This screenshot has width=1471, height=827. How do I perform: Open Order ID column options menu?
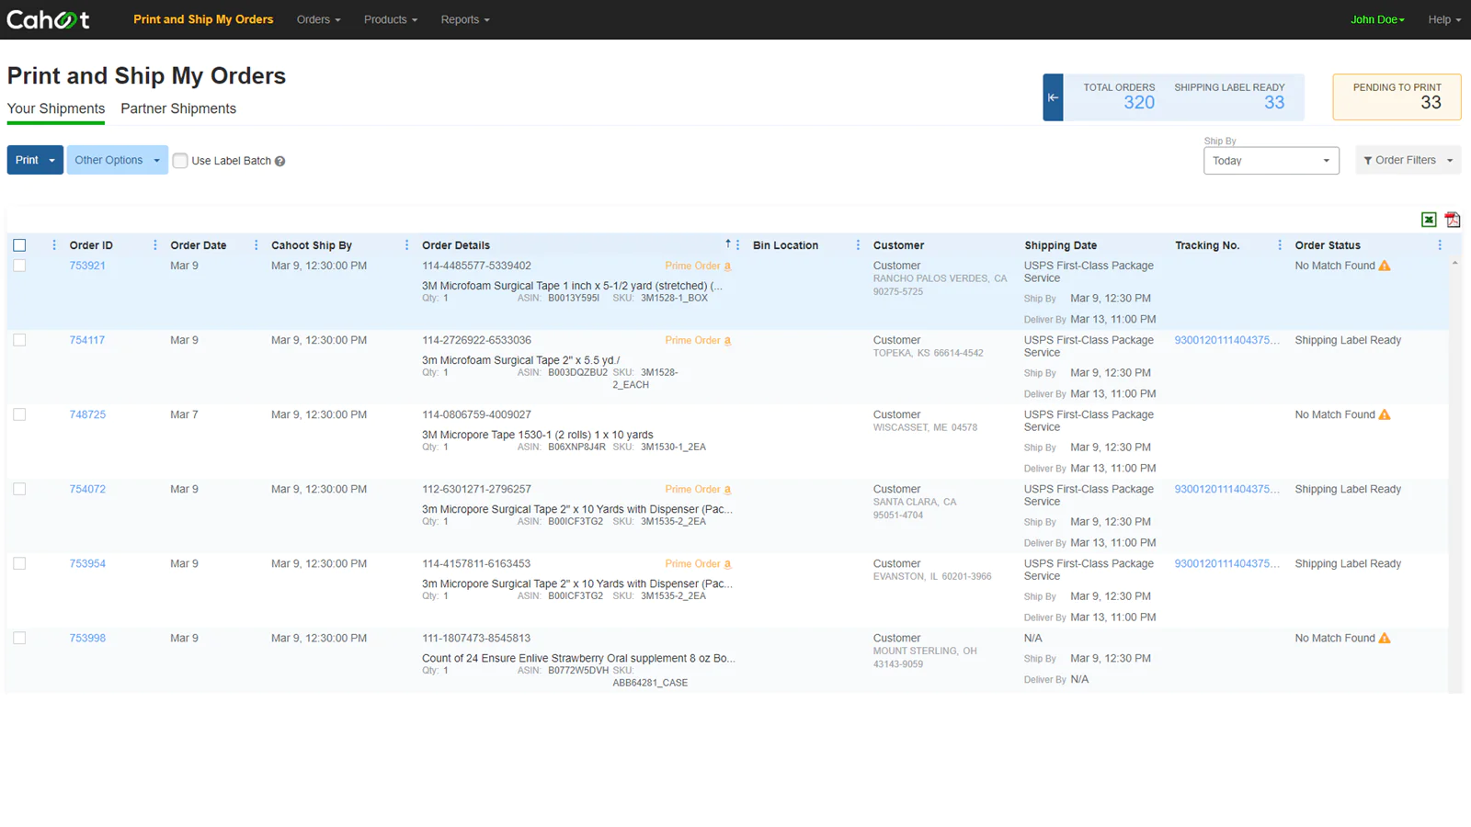(154, 245)
